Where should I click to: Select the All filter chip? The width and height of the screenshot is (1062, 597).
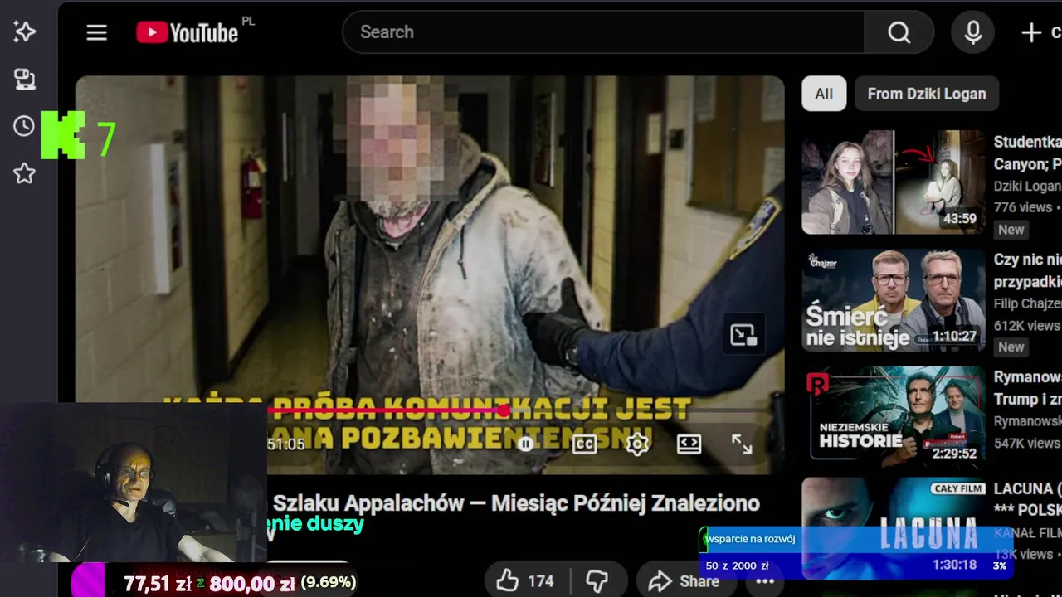pyautogui.click(x=824, y=94)
